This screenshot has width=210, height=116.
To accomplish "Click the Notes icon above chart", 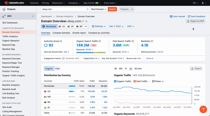I will [x=153, y=81].
